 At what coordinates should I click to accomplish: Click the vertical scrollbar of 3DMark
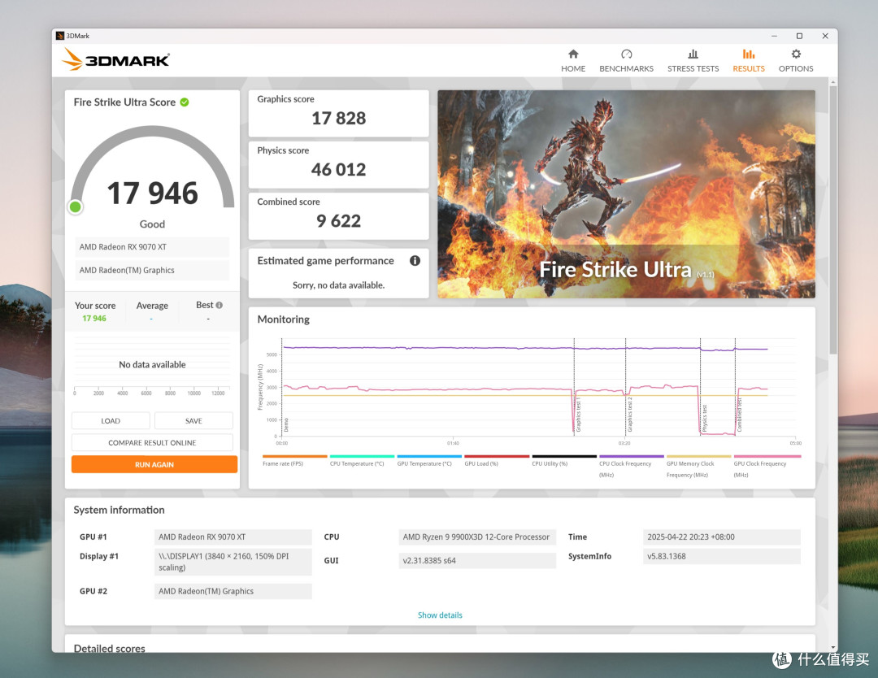pos(833,219)
